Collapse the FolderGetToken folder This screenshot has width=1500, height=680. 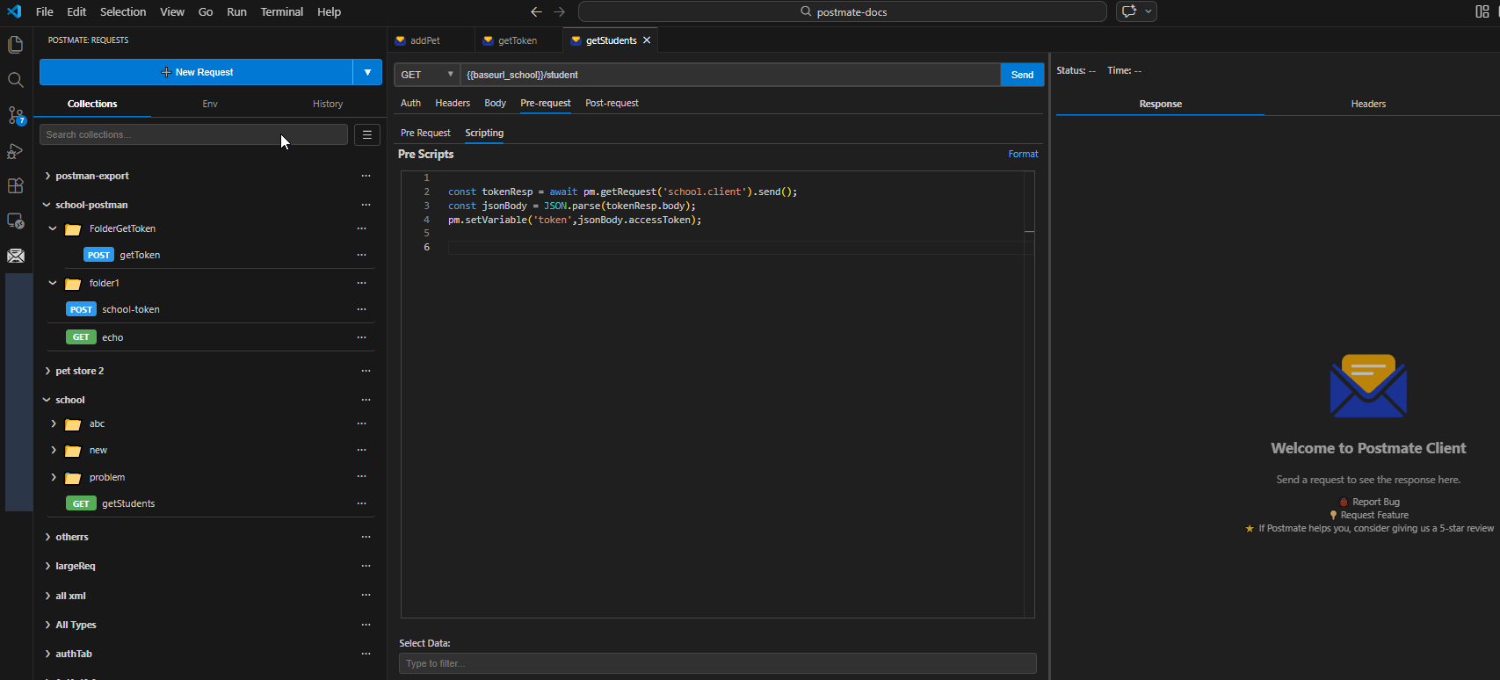coord(53,228)
